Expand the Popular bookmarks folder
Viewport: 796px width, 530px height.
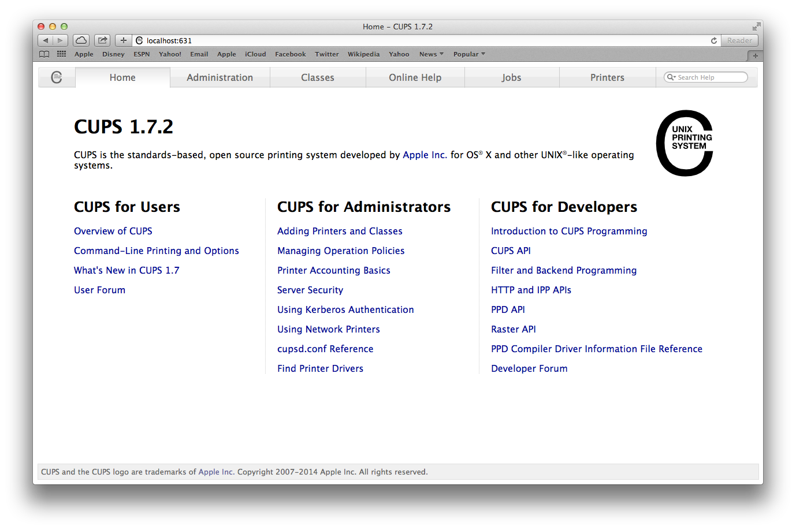pyautogui.click(x=469, y=54)
